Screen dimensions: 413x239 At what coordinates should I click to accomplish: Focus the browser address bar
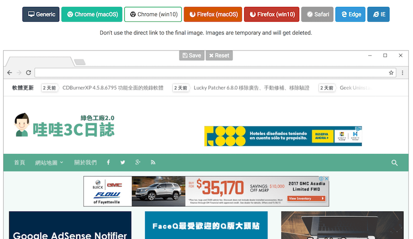(215, 73)
